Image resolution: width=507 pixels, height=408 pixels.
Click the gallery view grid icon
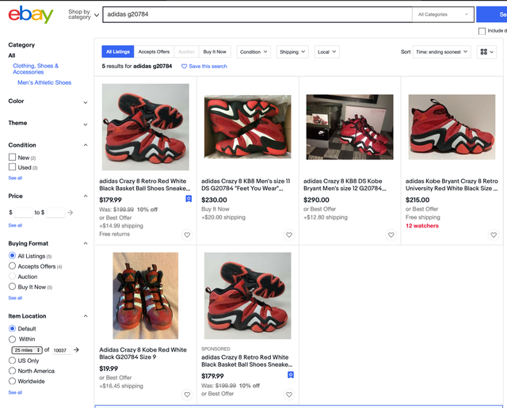tap(486, 51)
